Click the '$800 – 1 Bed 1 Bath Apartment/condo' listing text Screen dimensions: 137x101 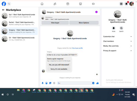(57, 19)
